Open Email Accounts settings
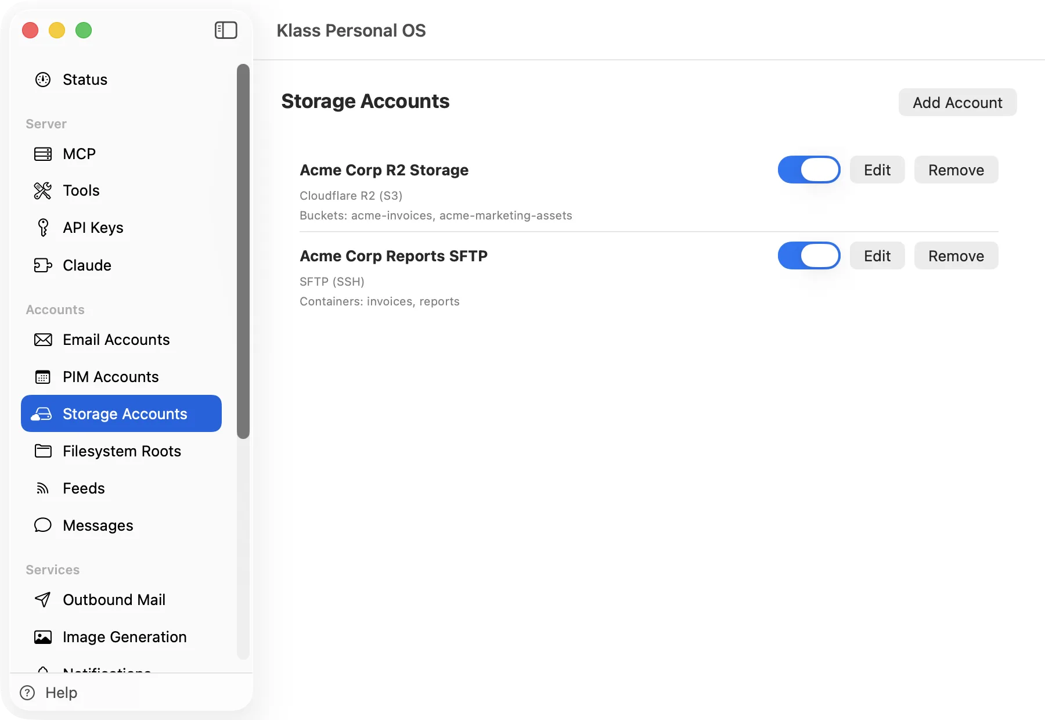This screenshot has height=720, width=1045. click(121, 340)
